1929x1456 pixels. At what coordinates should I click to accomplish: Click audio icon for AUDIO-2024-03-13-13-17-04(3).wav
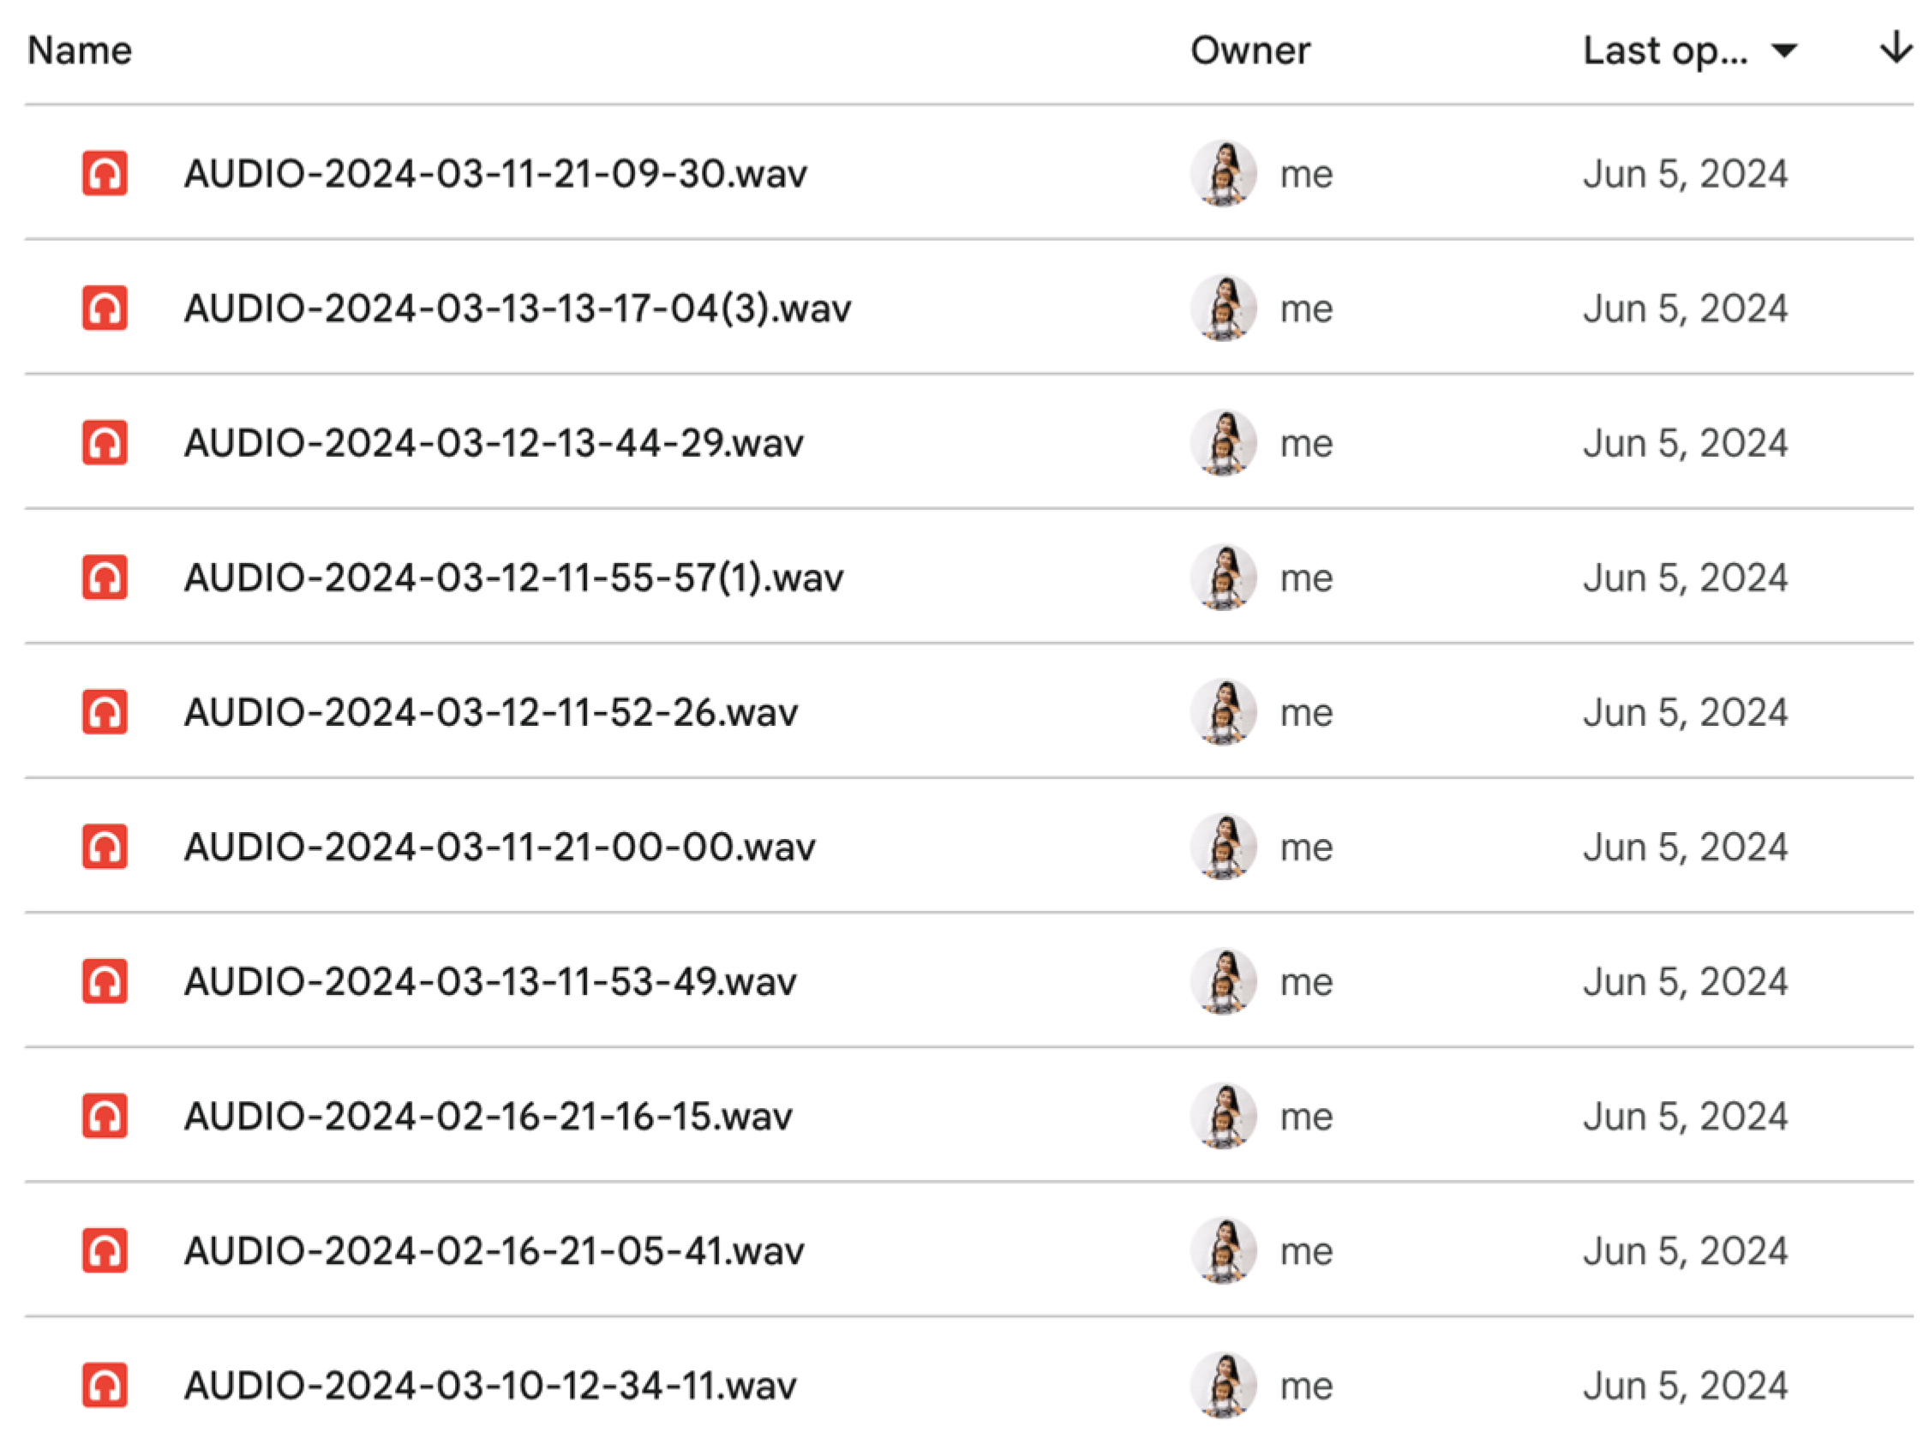tap(105, 308)
